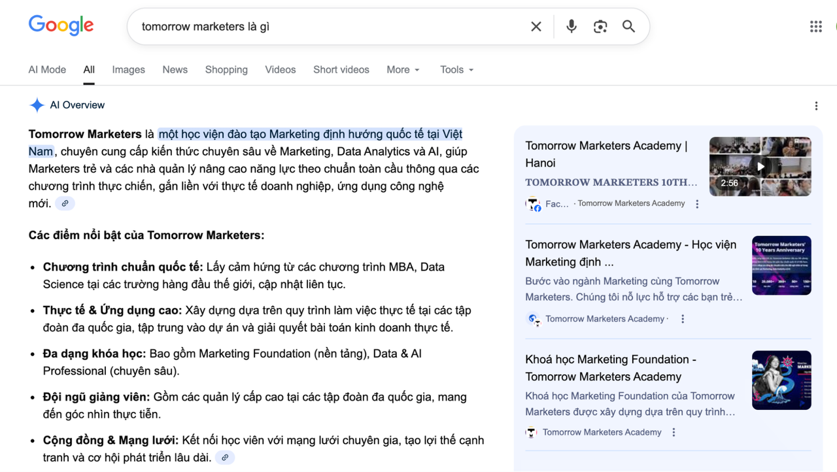
Task: Open the citation link icon after the AI summary
Action: 65,203
